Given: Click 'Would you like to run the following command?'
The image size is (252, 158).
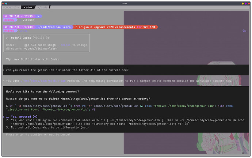Looking at the screenshot, I should 42,91.
